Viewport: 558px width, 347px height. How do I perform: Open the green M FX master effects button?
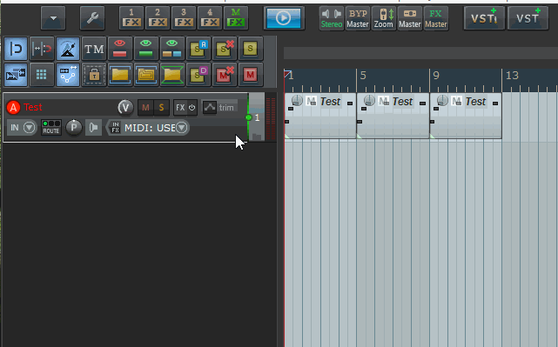tap(236, 17)
